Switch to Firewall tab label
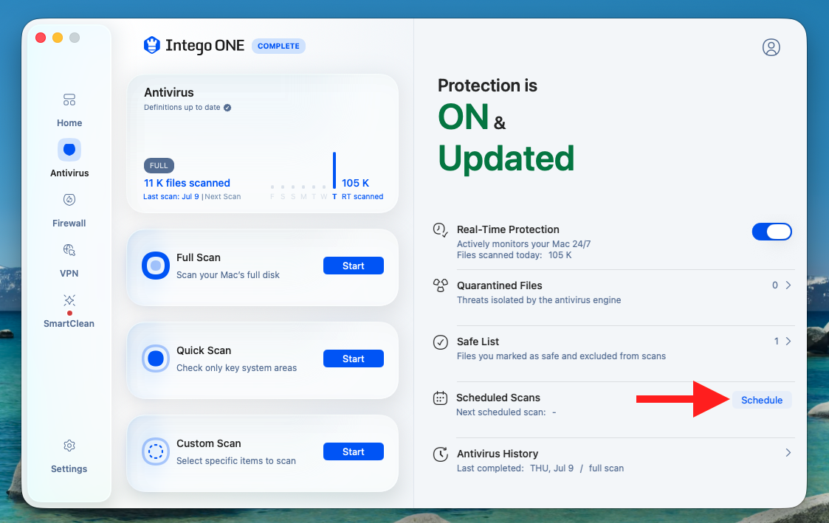The height and width of the screenshot is (523, 829). 69,224
